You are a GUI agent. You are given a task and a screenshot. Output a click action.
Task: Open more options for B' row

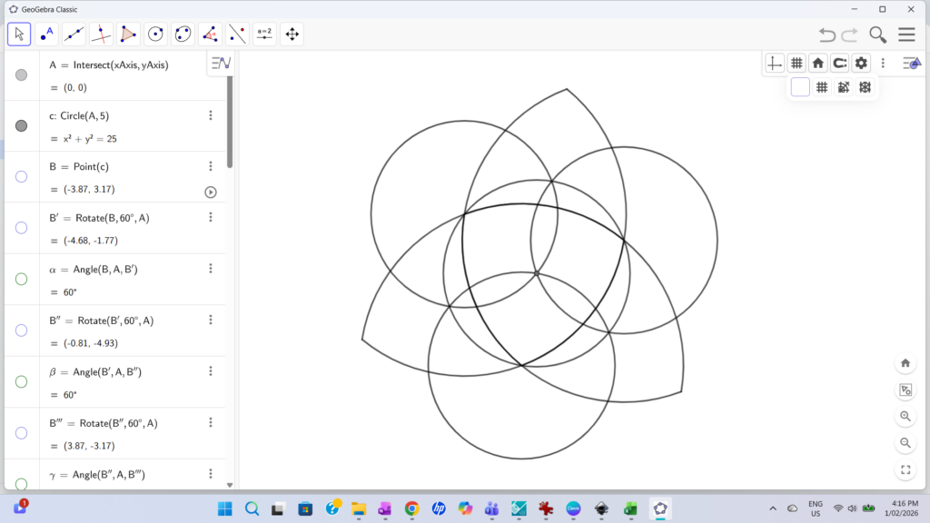coord(211,217)
